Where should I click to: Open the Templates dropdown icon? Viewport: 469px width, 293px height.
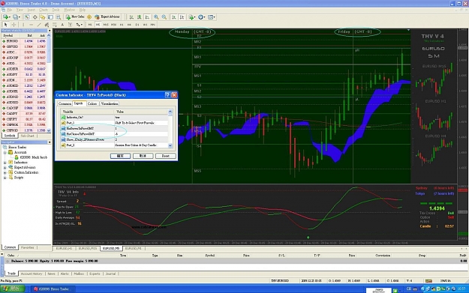pos(211,17)
